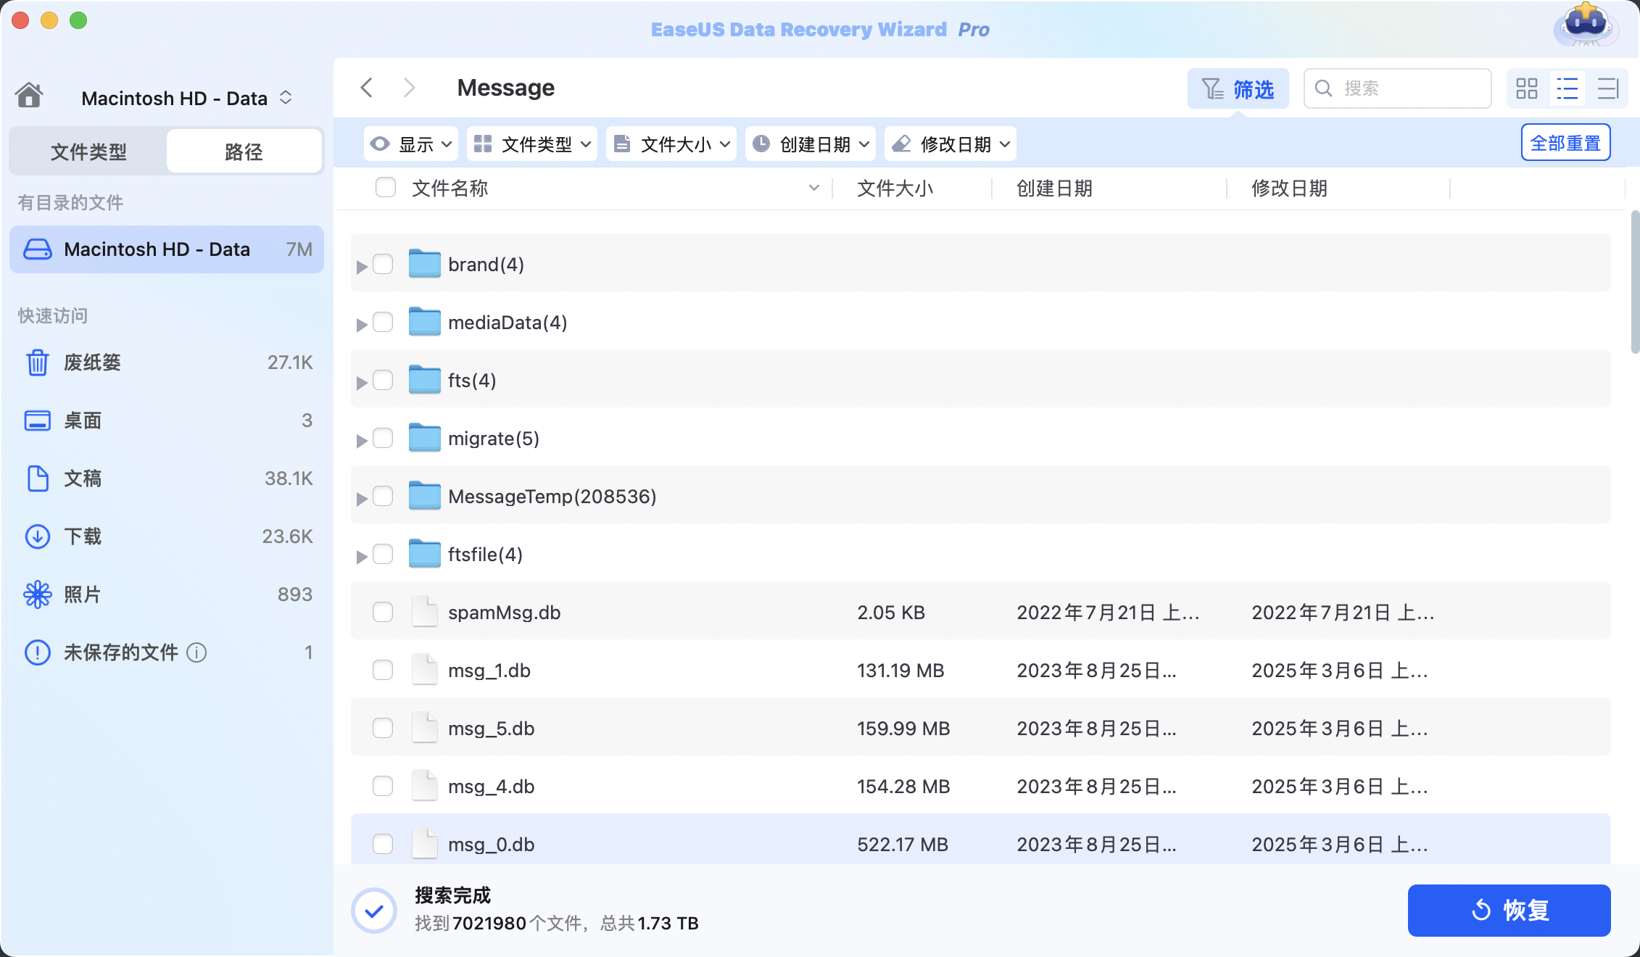Tick the spamMsg.db checkbox
Viewport: 1640px width, 957px height.
[x=383, y=612]
